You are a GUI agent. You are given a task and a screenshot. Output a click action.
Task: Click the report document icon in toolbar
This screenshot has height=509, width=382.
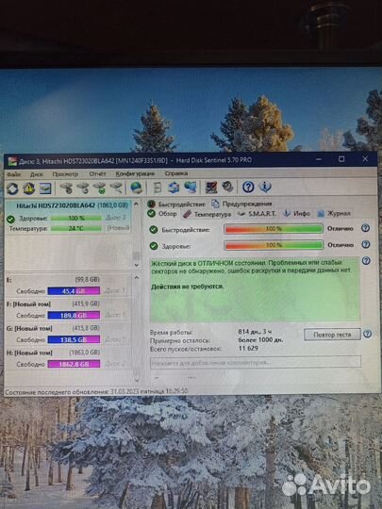tap(158, 188)
